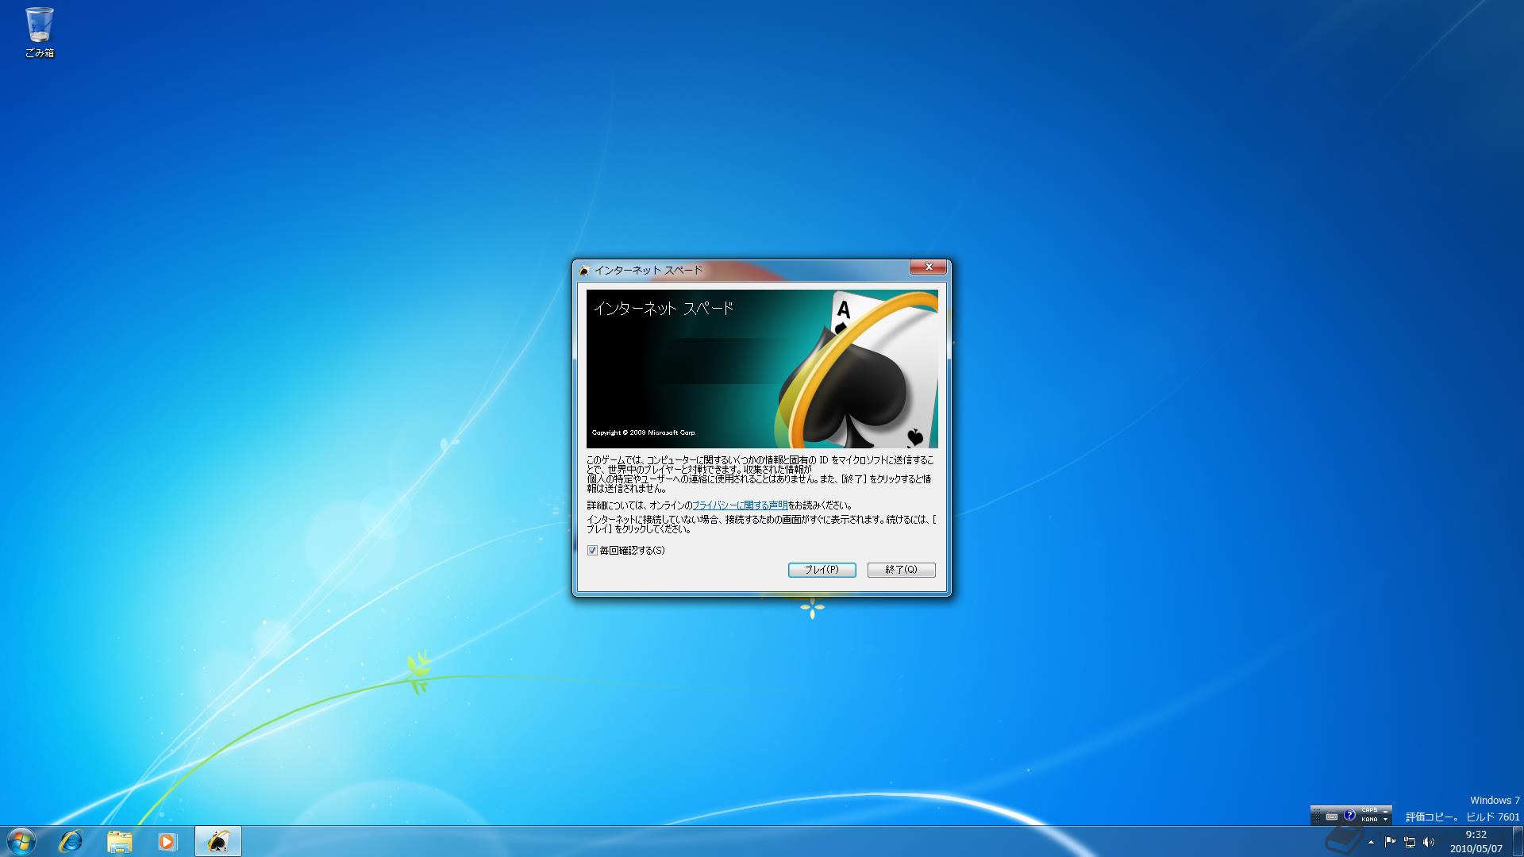Open the Windows Start menu

(21, 841)
